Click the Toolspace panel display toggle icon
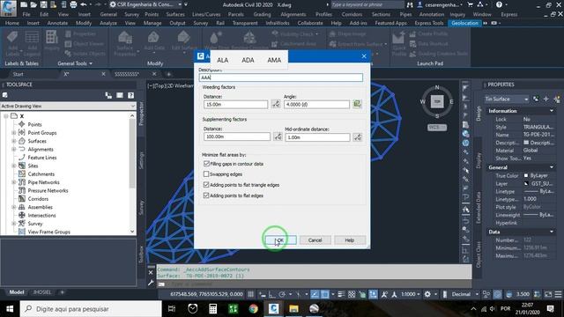 coord(120,95)
